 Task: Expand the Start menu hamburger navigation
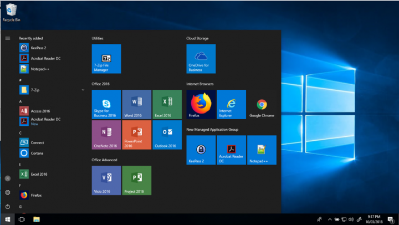tap(8, 38)
